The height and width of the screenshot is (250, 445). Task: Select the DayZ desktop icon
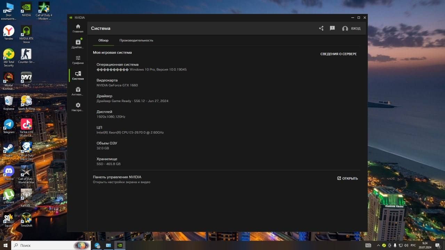[26, 80]
